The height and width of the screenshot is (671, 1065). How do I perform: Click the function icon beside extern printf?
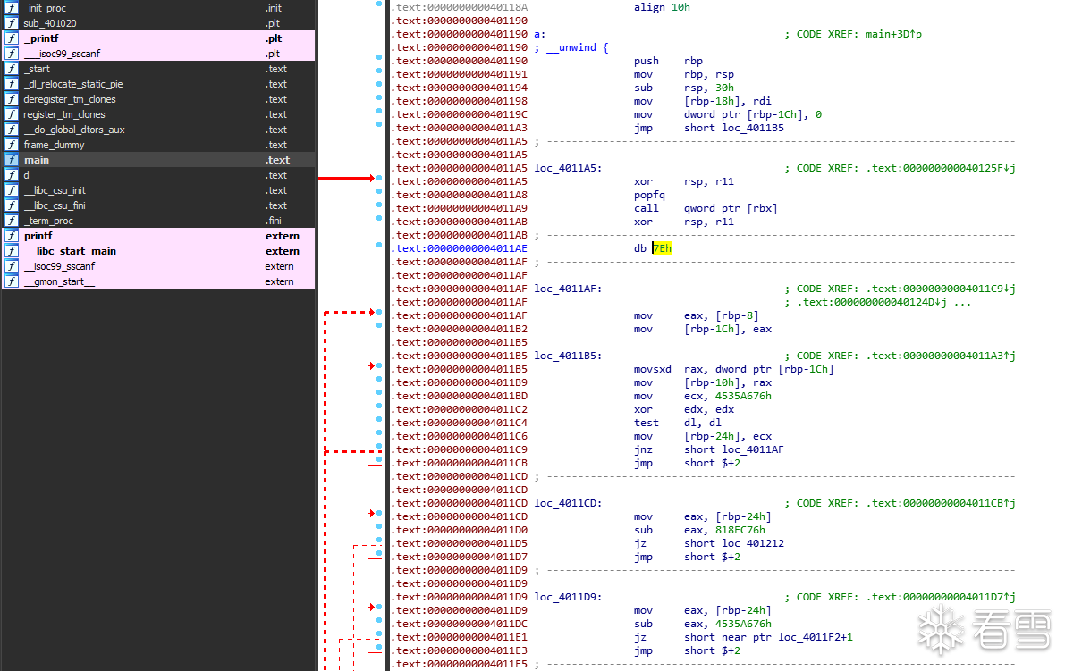(12, 236)
